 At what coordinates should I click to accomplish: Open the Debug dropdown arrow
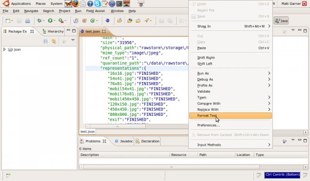pyautogui.click(x=44, y=20)
